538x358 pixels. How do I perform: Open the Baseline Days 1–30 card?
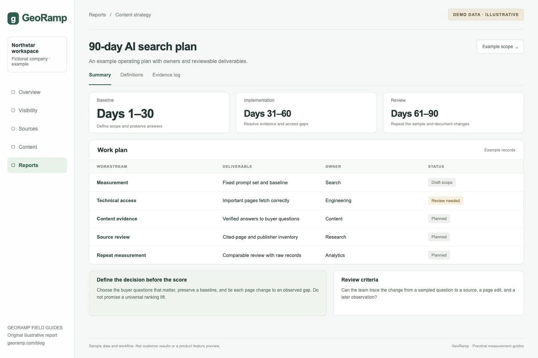click(159, 113)
